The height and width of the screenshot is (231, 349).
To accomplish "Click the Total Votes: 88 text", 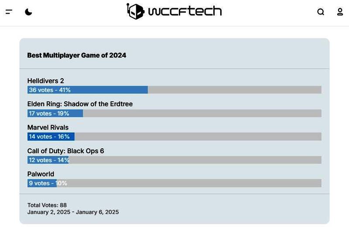I will click(x=47, y=205).
